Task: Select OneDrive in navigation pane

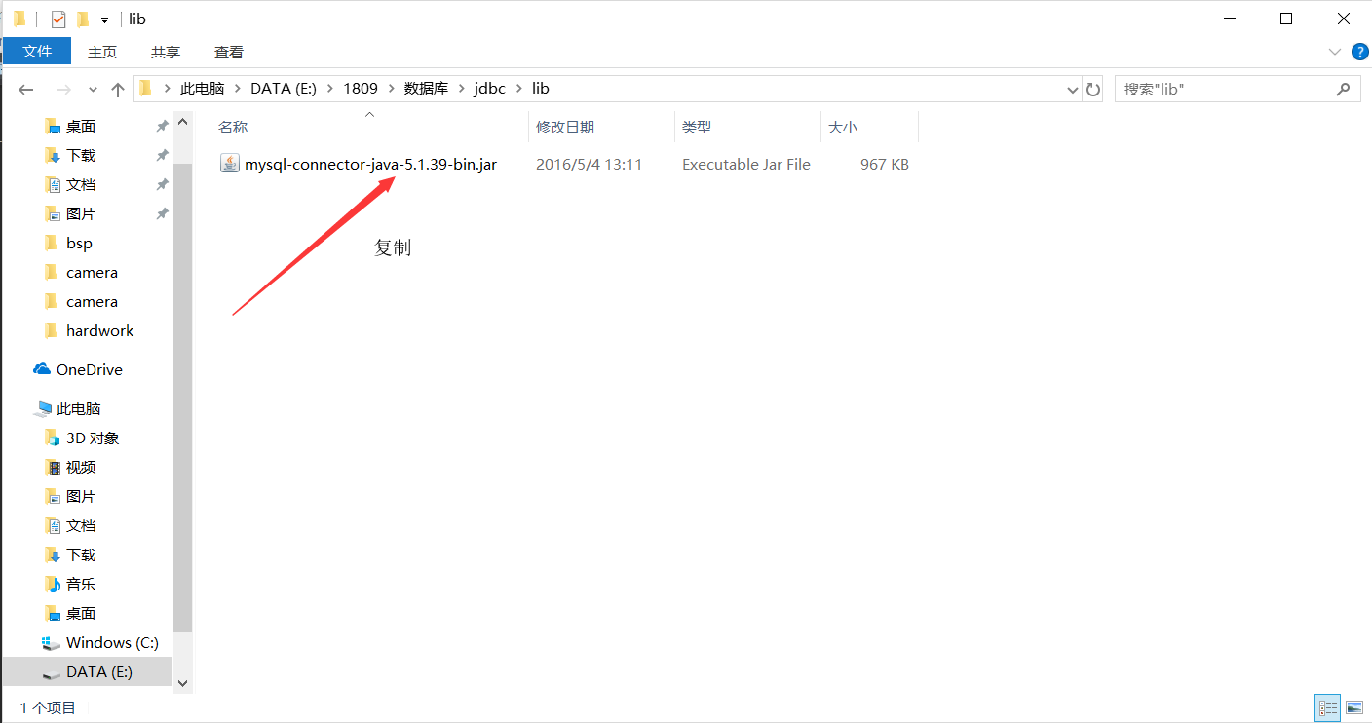Action: pyautogui.click(x=90, y=370)
